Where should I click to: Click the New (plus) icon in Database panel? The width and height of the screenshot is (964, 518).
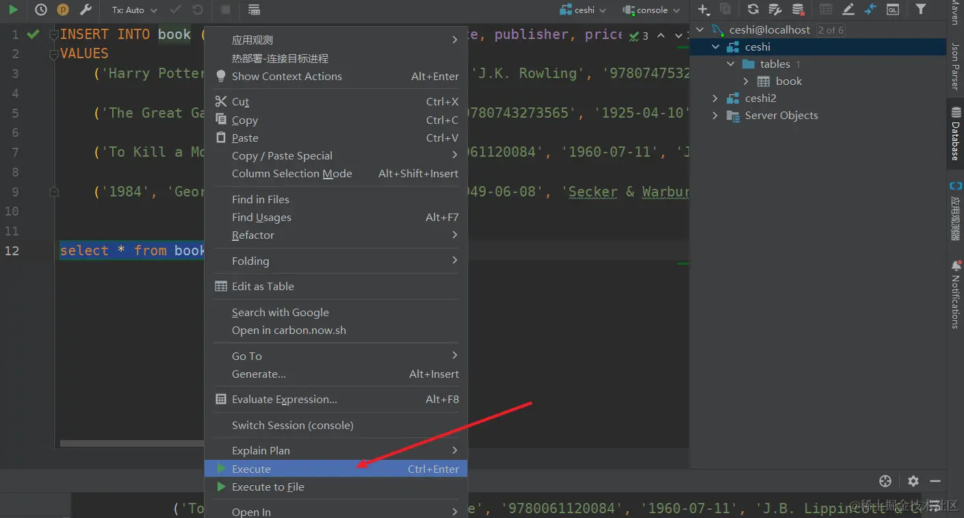click(703, 10)
